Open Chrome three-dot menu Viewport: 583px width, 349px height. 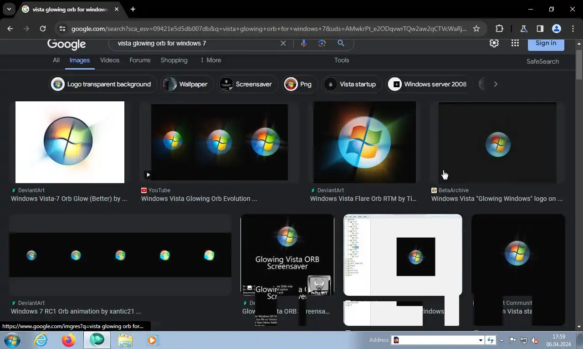point(573,29)
